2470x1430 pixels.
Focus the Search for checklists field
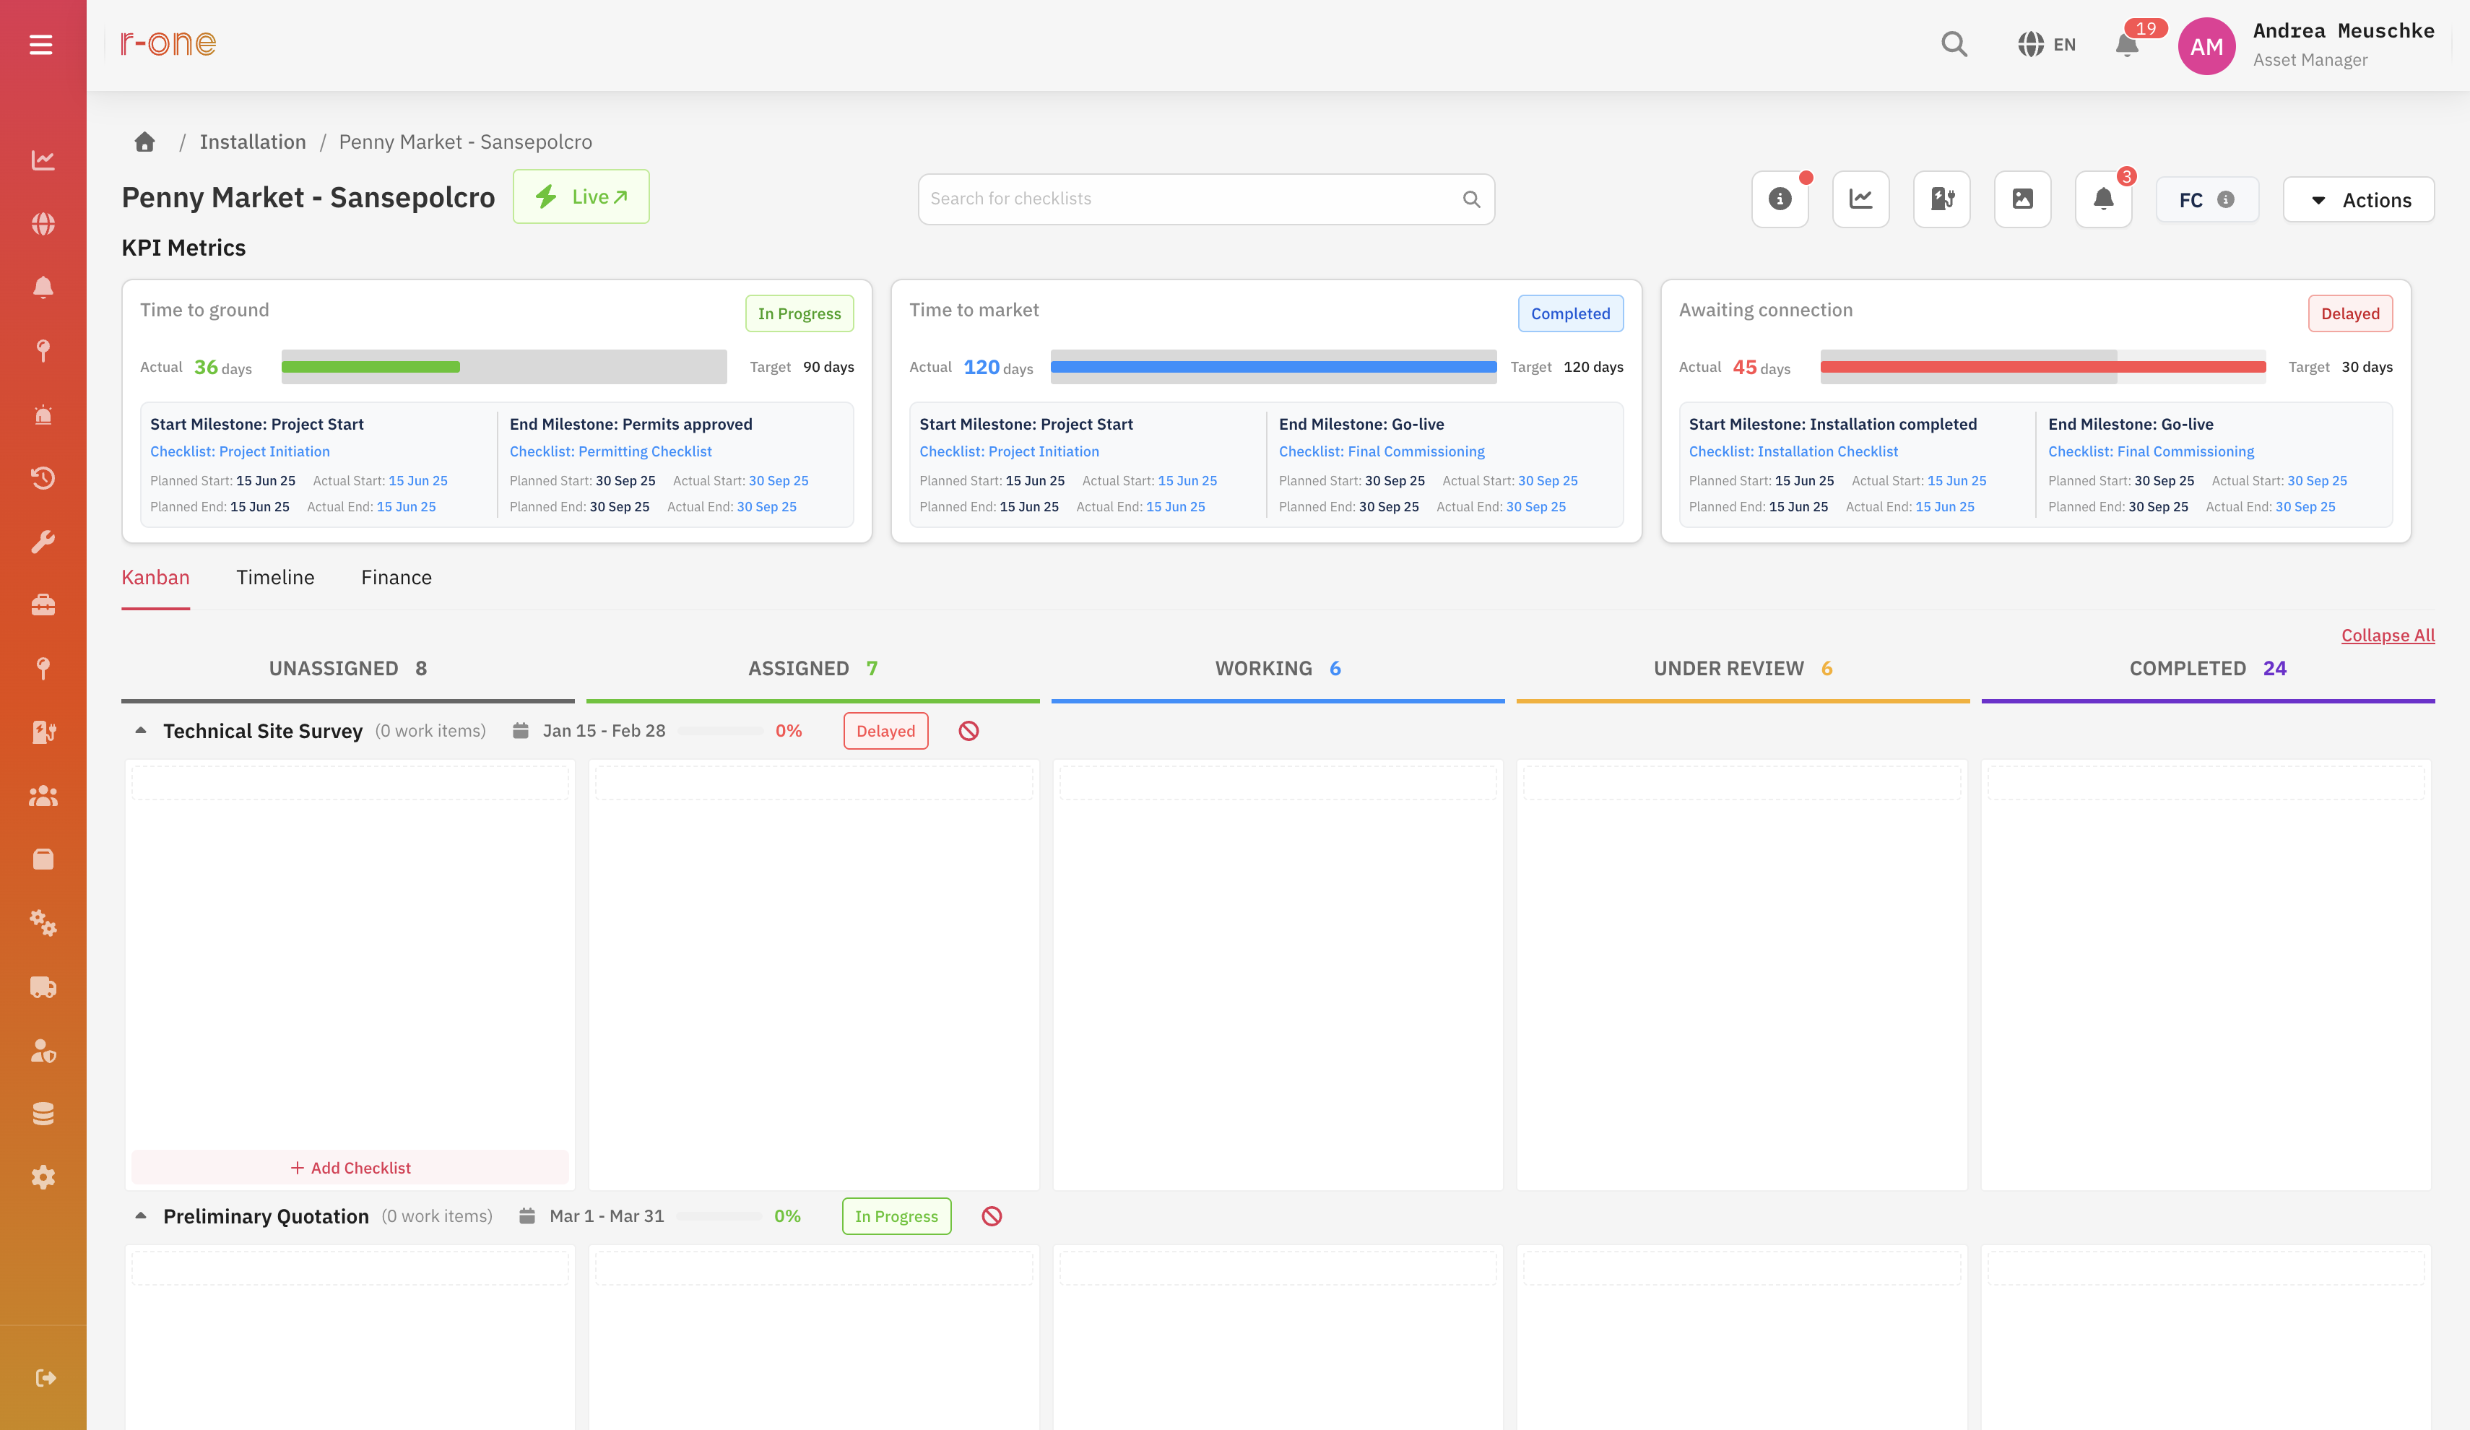point(1205,199)
